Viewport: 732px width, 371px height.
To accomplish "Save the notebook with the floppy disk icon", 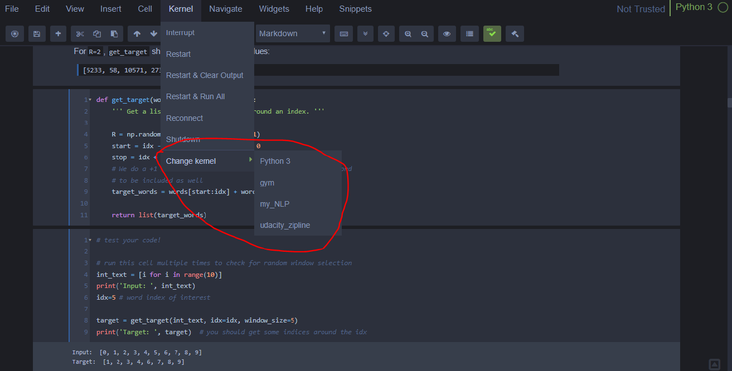I will 36,33.
